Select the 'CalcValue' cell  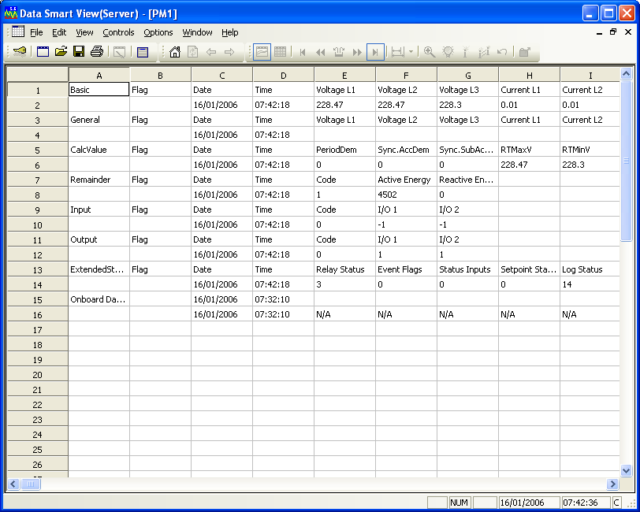click(99, 150)
